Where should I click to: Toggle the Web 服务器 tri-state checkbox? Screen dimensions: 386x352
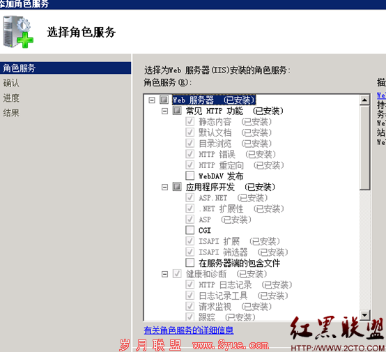164,100
